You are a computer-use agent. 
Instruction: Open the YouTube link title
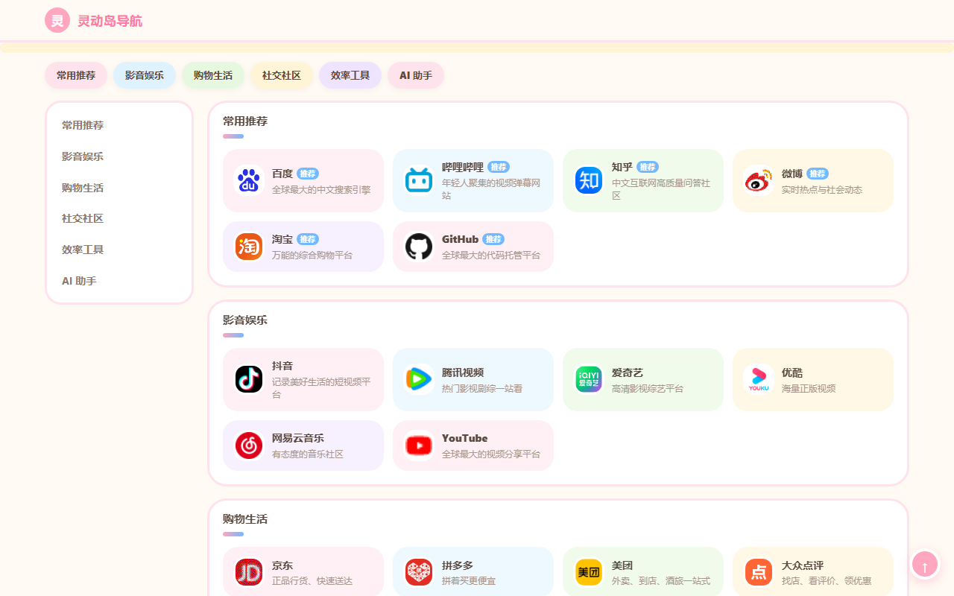[464, 438]
